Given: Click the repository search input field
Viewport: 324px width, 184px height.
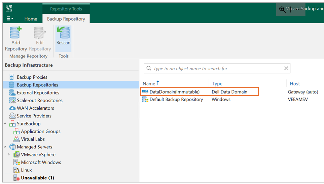Looking at the screenshot, I should coord(217,69).
